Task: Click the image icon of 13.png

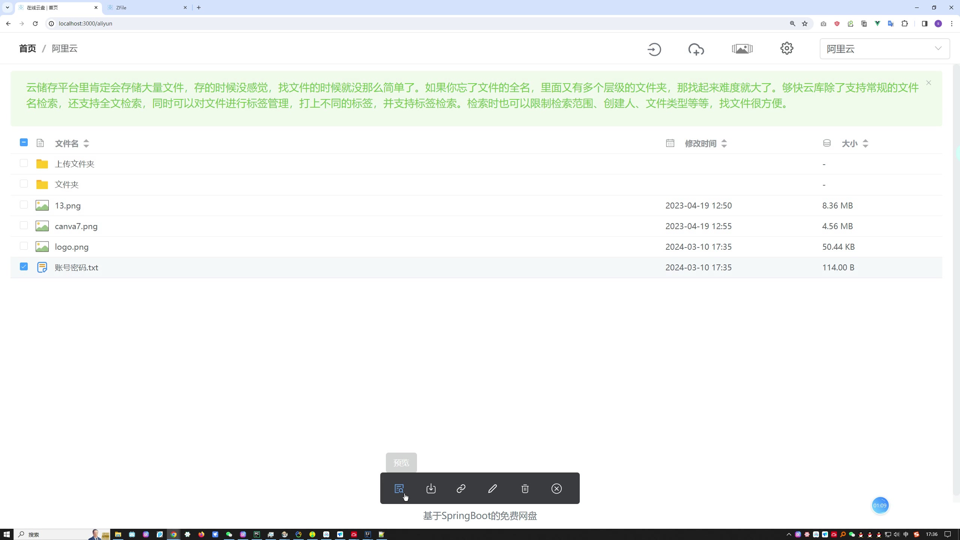Action: point(42,205)
